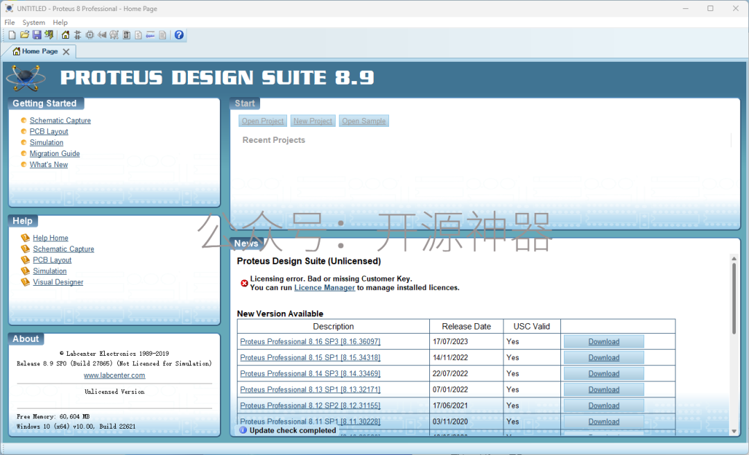Click the Open Project button

[263, 121]
